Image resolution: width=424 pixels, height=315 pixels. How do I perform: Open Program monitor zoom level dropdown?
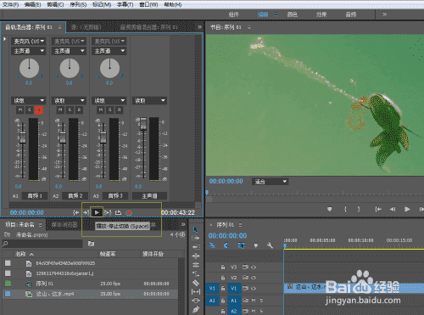point(270,182)
